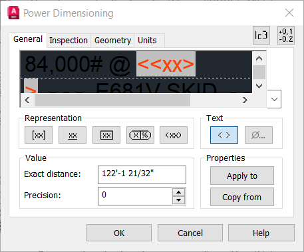This screenshot has width=304, height=252.
Task: Click the AutoCAD Mechanical app icon
Action: click(x=13, y=13)
